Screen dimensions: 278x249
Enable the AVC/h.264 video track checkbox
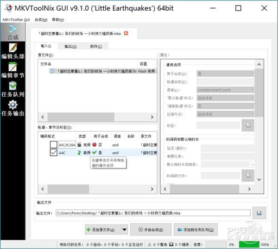tap(54, 145)
